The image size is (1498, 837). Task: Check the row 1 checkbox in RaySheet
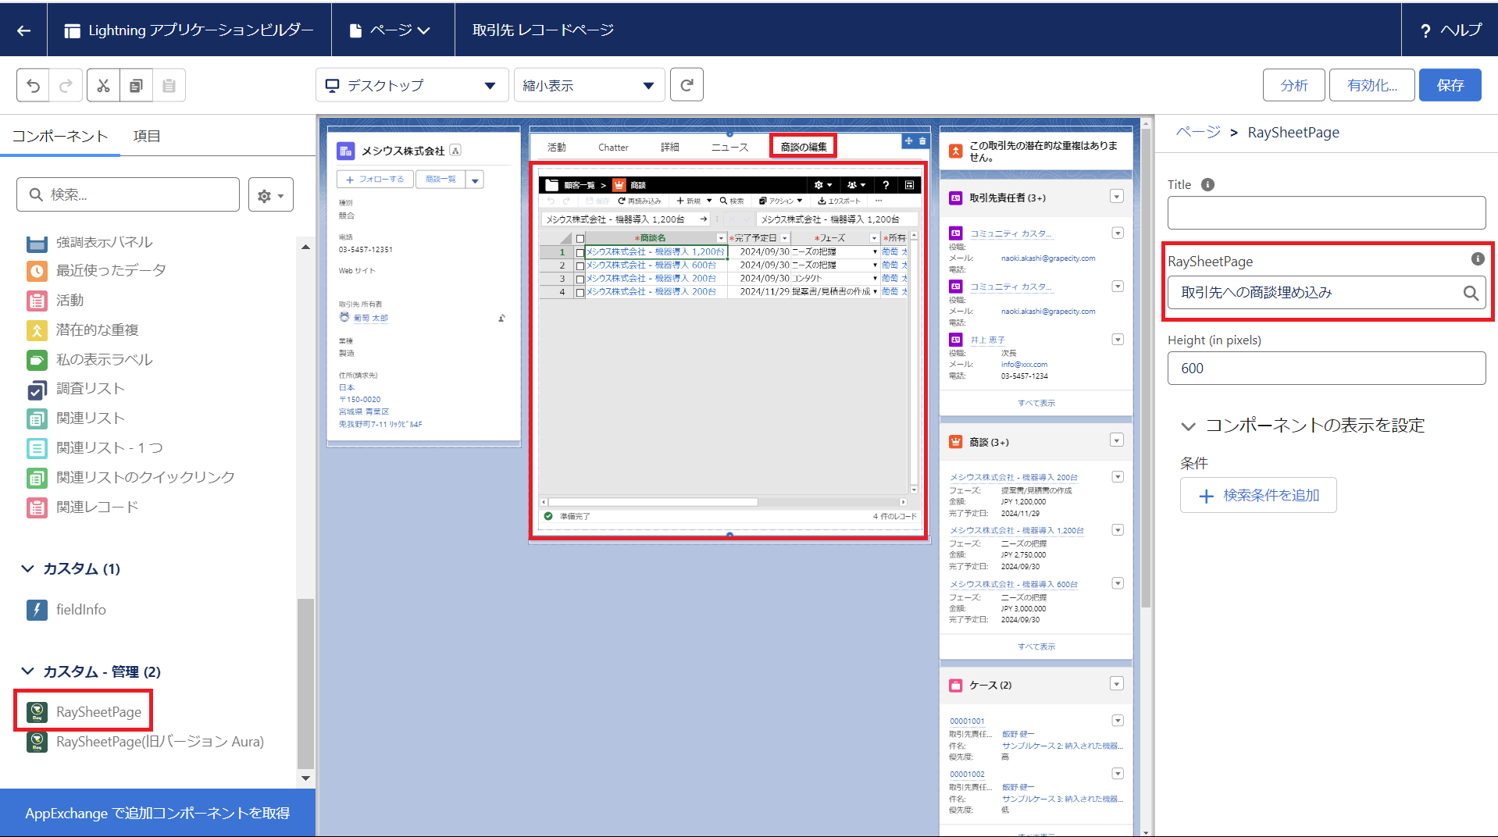(x=580, y=252)
